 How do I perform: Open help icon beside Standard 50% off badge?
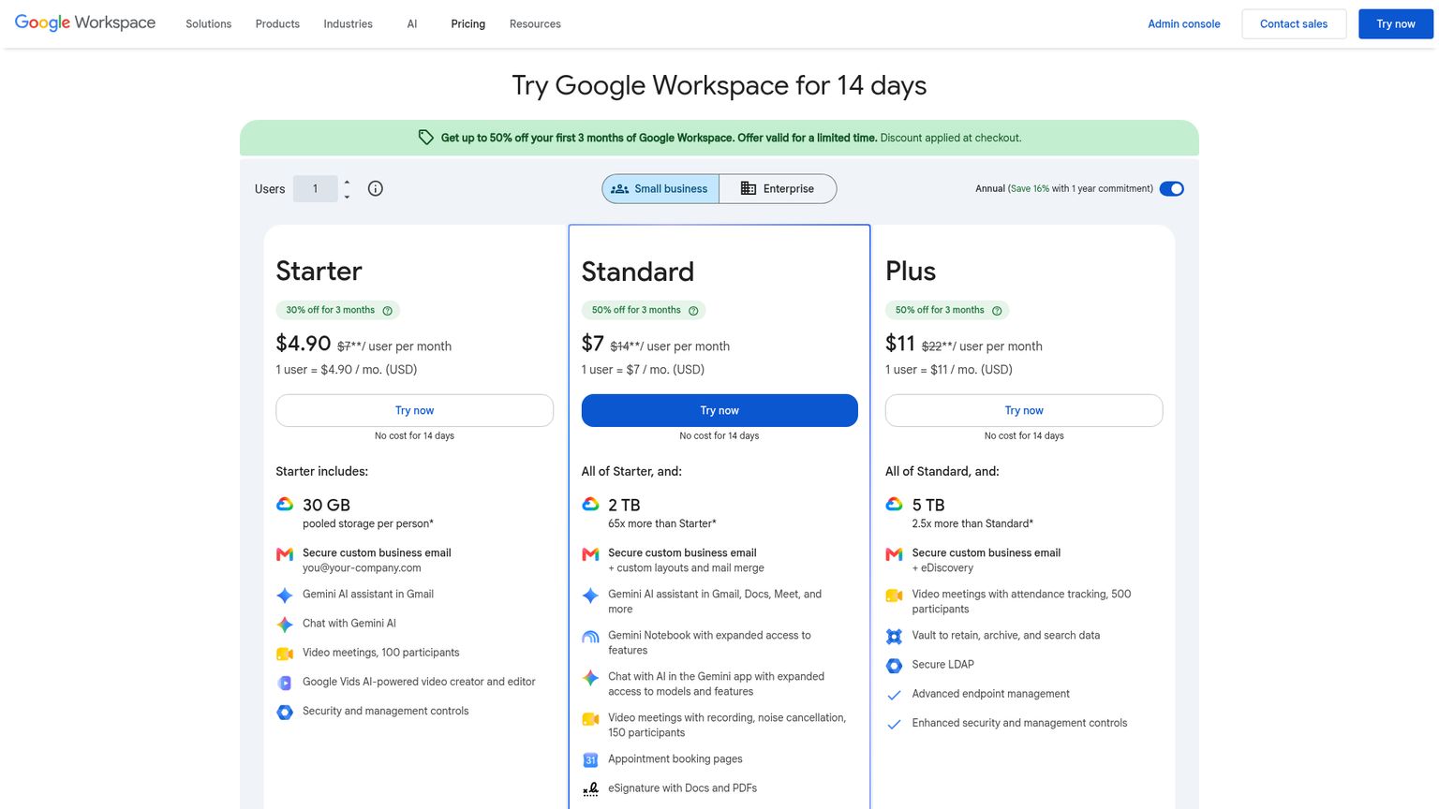pos(693,310)
